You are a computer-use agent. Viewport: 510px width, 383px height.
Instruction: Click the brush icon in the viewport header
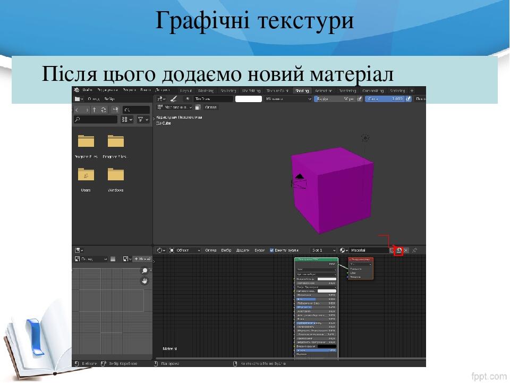click(174, 99)
